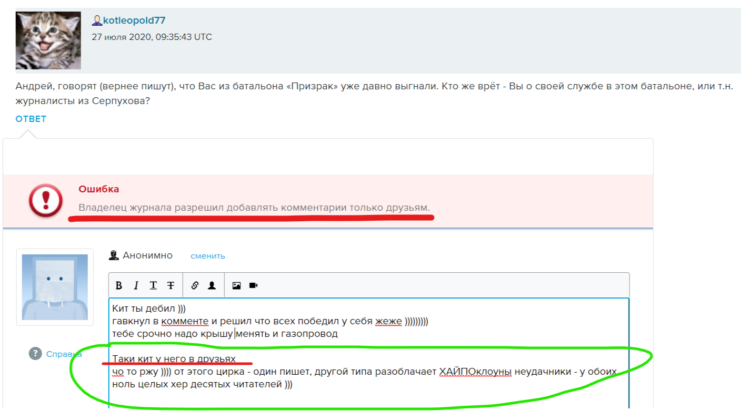The image size is (741, 411).
Task: Click the kitten avatar thumbnail
Action: pos(48,40)
